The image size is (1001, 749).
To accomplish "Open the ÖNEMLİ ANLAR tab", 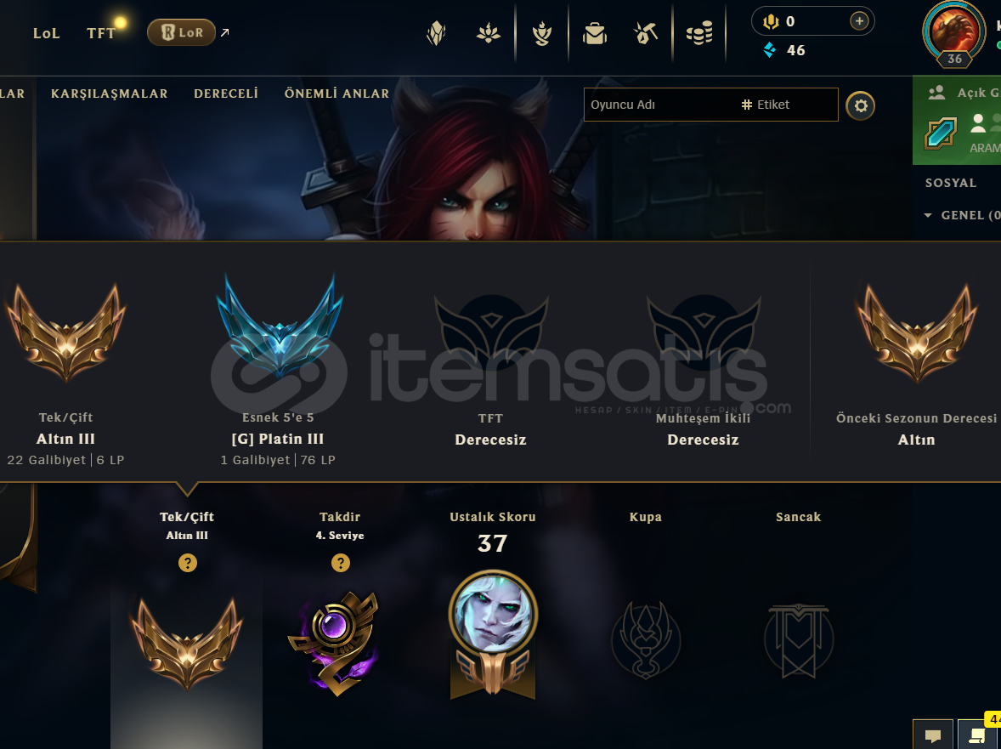I will (x=337, y=94).
